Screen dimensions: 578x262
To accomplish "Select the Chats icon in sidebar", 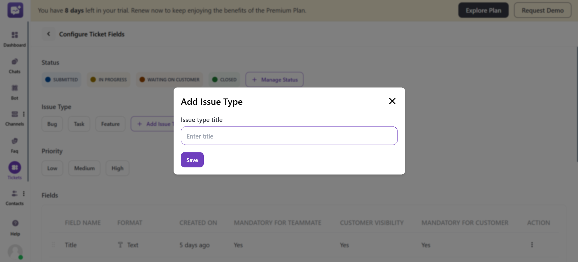I will (x=14, y=65).
